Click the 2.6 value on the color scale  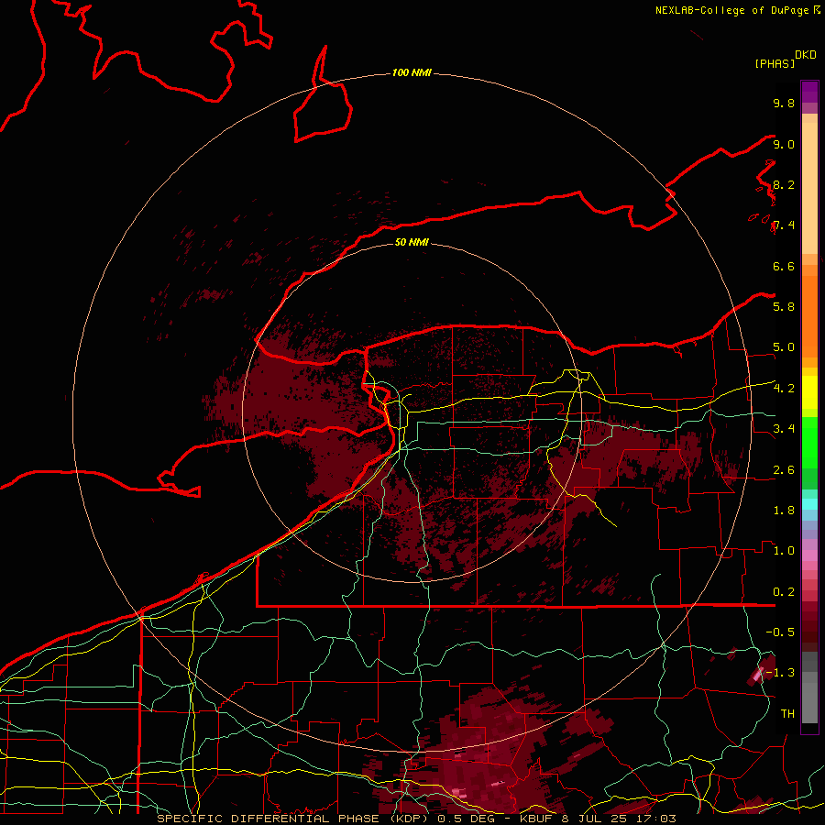(784, 470)
